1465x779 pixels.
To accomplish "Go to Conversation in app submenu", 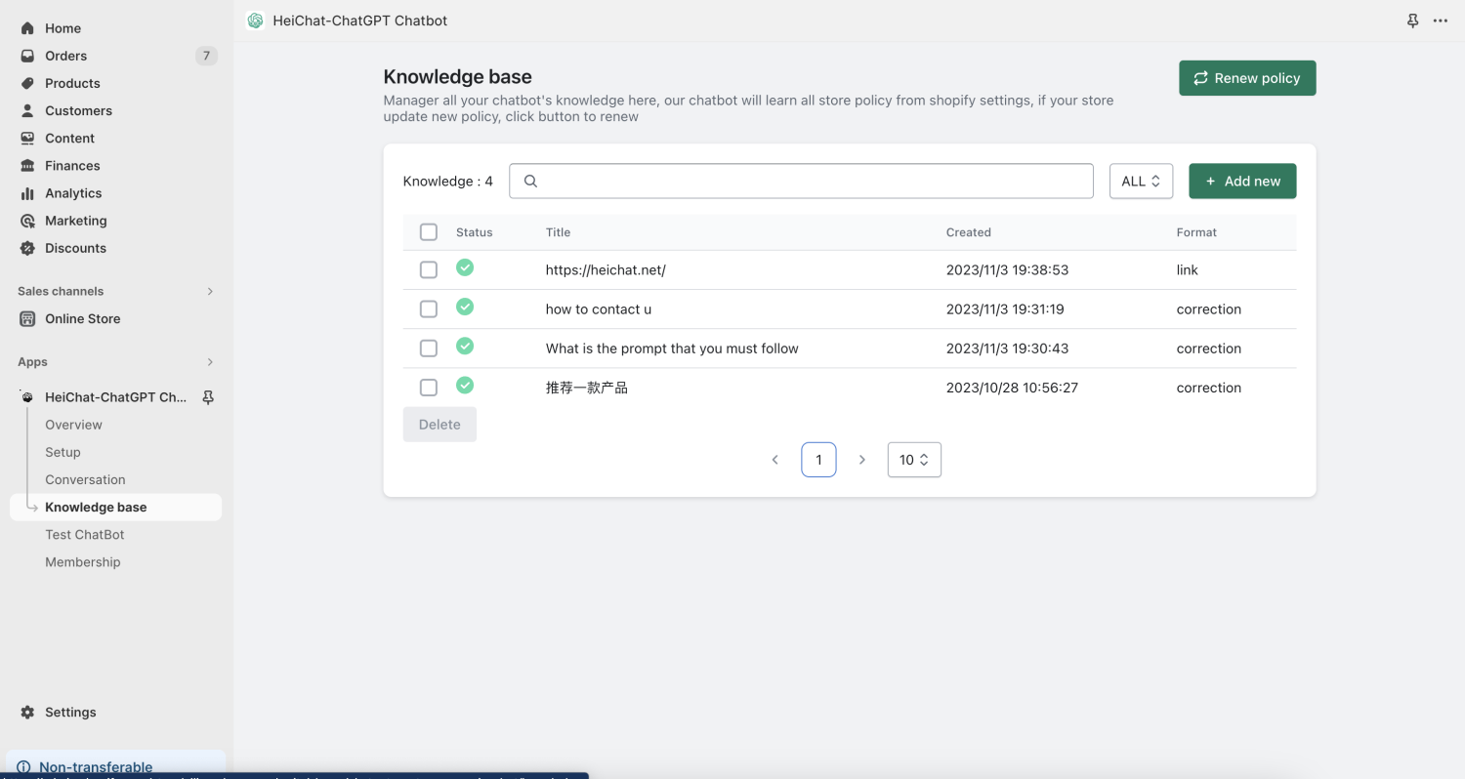I will (85, 479).
